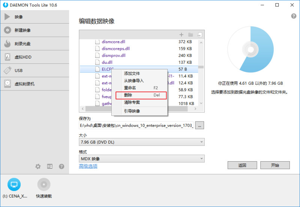Click the sidebar help question mark icon
Screen dimensions: 300x207
tap(61, 166)
